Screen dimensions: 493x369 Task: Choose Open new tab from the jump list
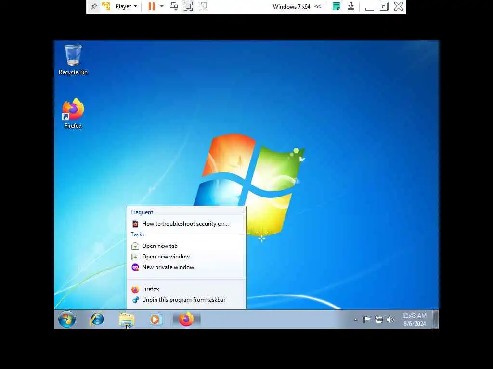[x=186, y=246]
